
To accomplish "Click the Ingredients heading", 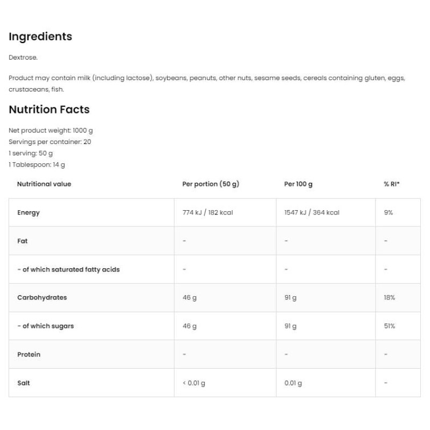I will coord(40,37).
